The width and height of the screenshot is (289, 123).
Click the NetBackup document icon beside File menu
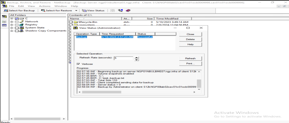click(5, 6)
